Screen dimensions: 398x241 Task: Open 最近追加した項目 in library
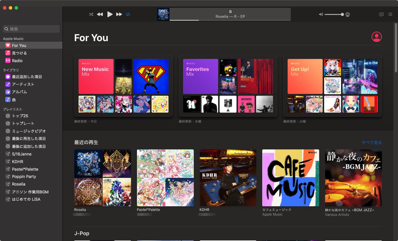point(31,77)
